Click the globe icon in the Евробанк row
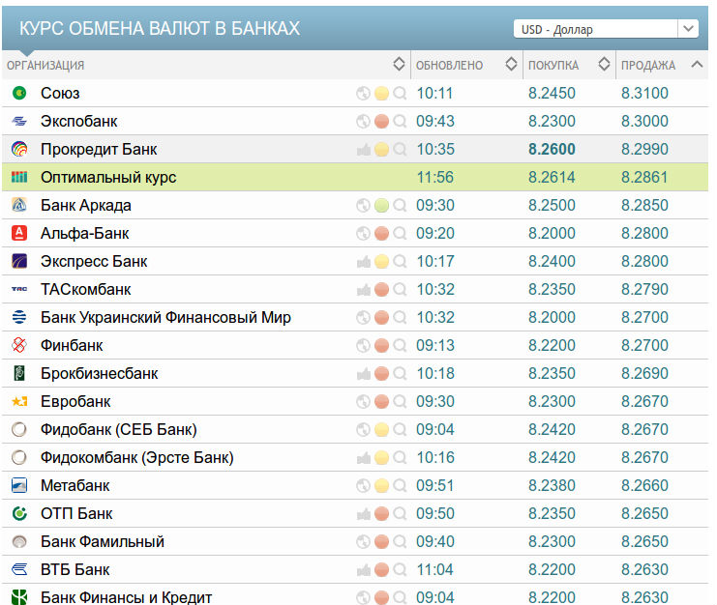 coord(363,402)
